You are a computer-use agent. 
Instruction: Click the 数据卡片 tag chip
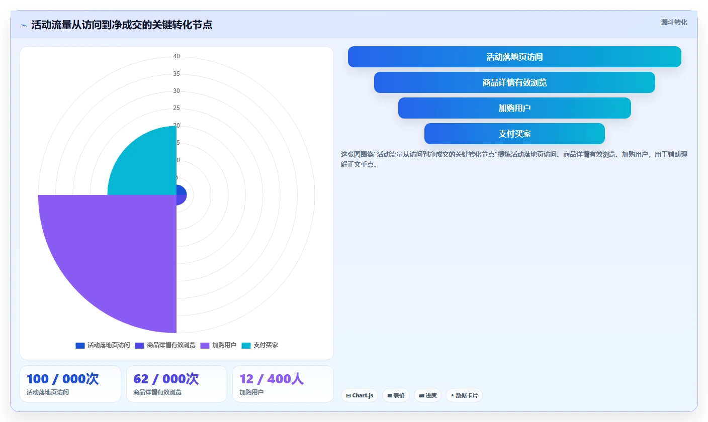[x=464, y=395]
